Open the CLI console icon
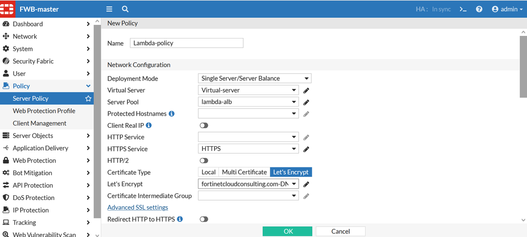Screen dimensions: 527x237 point(463,9)
